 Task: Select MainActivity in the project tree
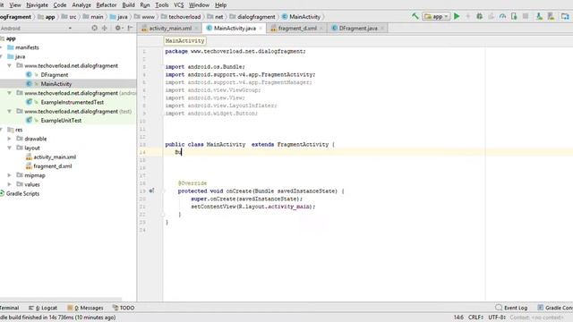click(x=56, y=84)
